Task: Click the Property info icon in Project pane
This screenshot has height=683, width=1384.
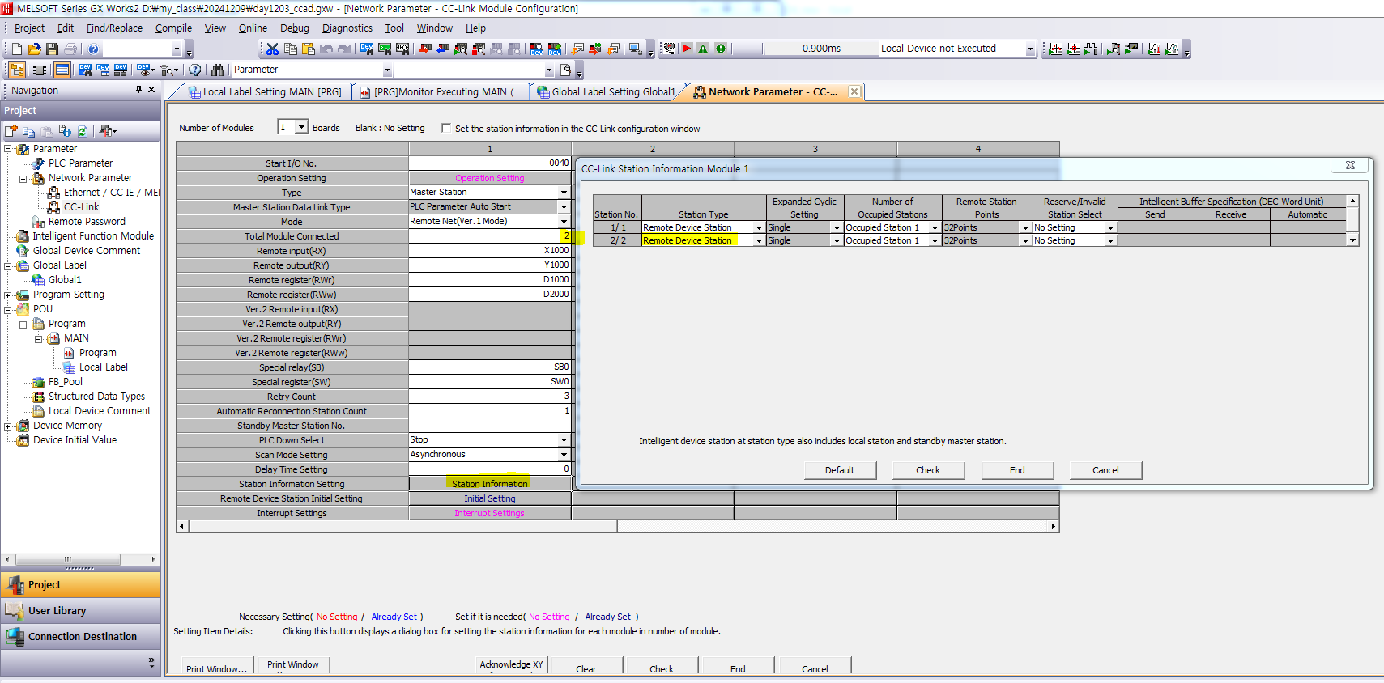Action: 65,131
